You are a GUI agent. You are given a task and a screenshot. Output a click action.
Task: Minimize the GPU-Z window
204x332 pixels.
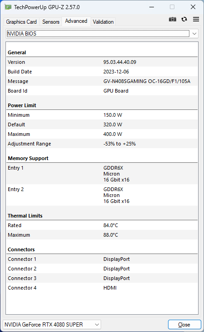coord(152,7)
